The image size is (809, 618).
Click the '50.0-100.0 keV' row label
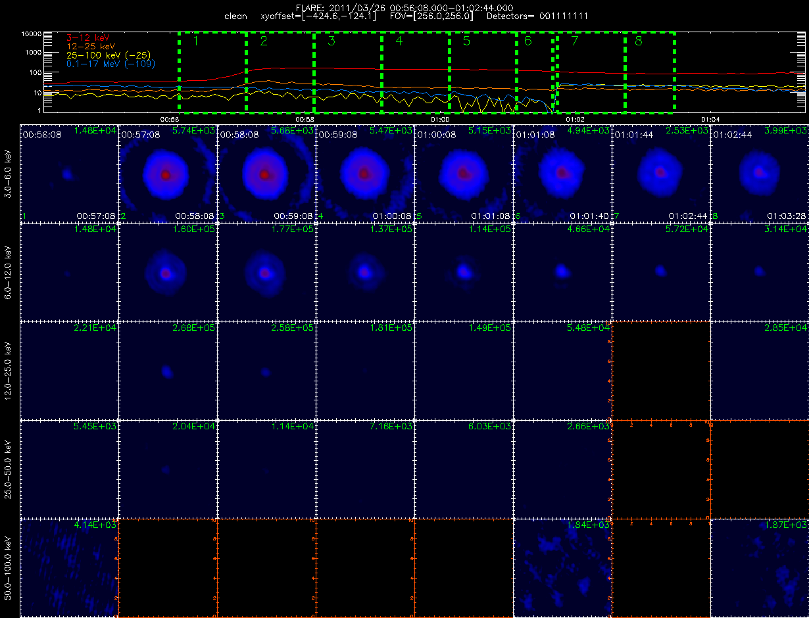(x=8, y=568)
